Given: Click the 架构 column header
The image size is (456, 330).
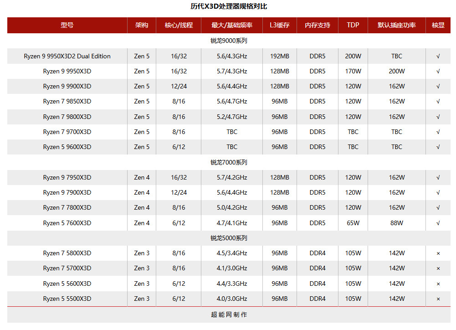Looking at the screenshot, I should 141,26.
